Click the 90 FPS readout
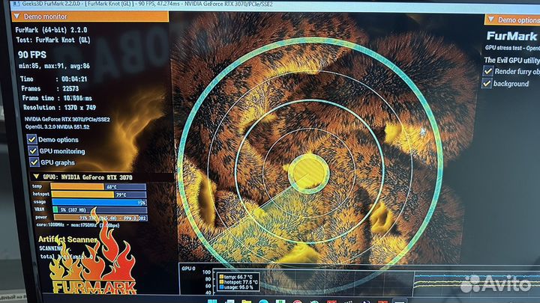Image resolution: width=540 pixels, height=303 pixels. [x=32, y=55]
